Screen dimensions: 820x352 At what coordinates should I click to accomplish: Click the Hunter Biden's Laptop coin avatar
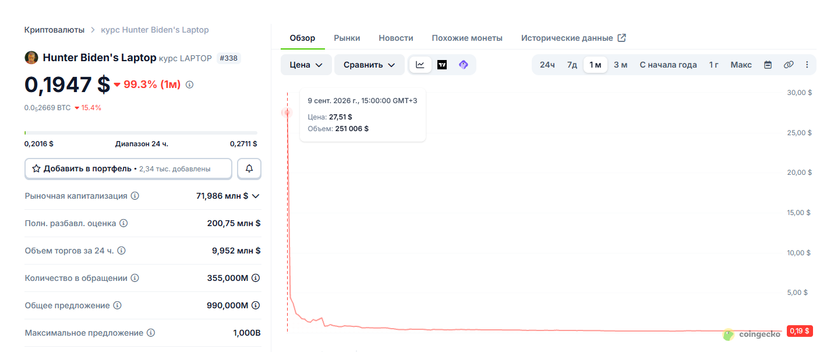click(31, 58)
